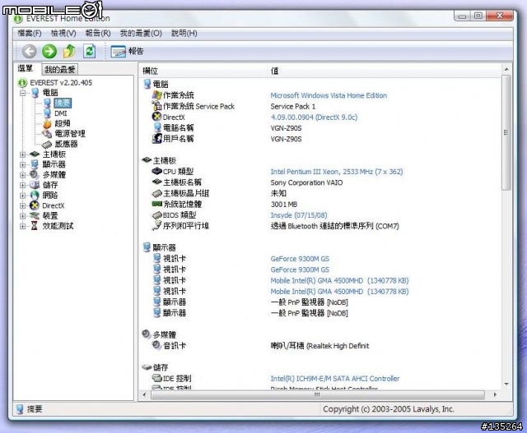527x433 pixels.
Task: Open the DirectX 9.0c version link
Action: [314, 117]
